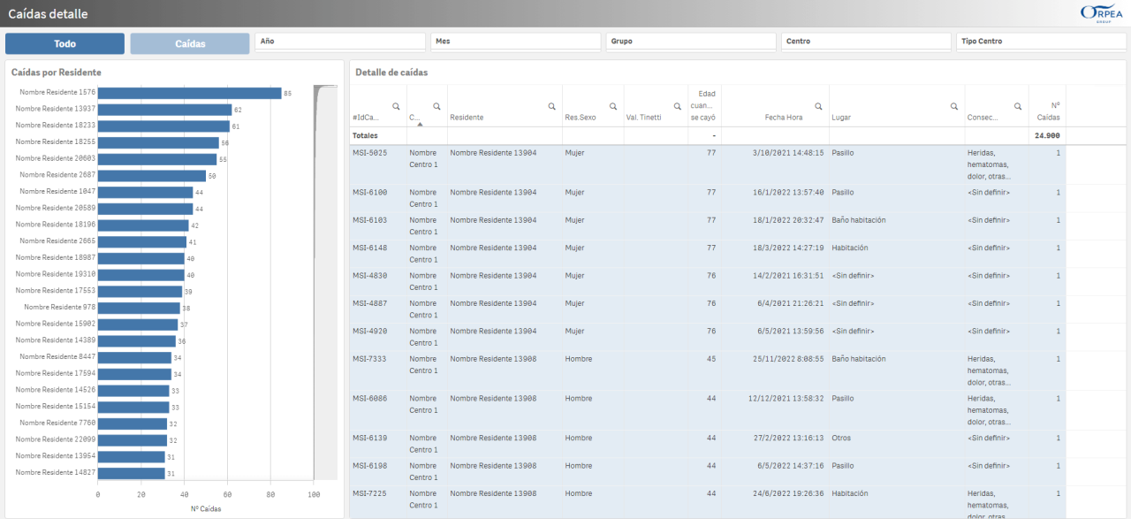Viewport: 1131px width, 519px height.
Task: Open search for Res.Sexo column
Action: click(x=614, y=106)
